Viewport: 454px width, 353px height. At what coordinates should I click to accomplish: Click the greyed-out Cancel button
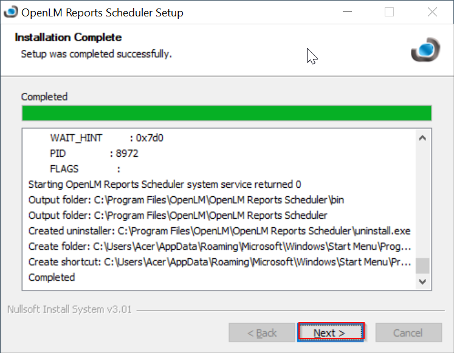408,332
